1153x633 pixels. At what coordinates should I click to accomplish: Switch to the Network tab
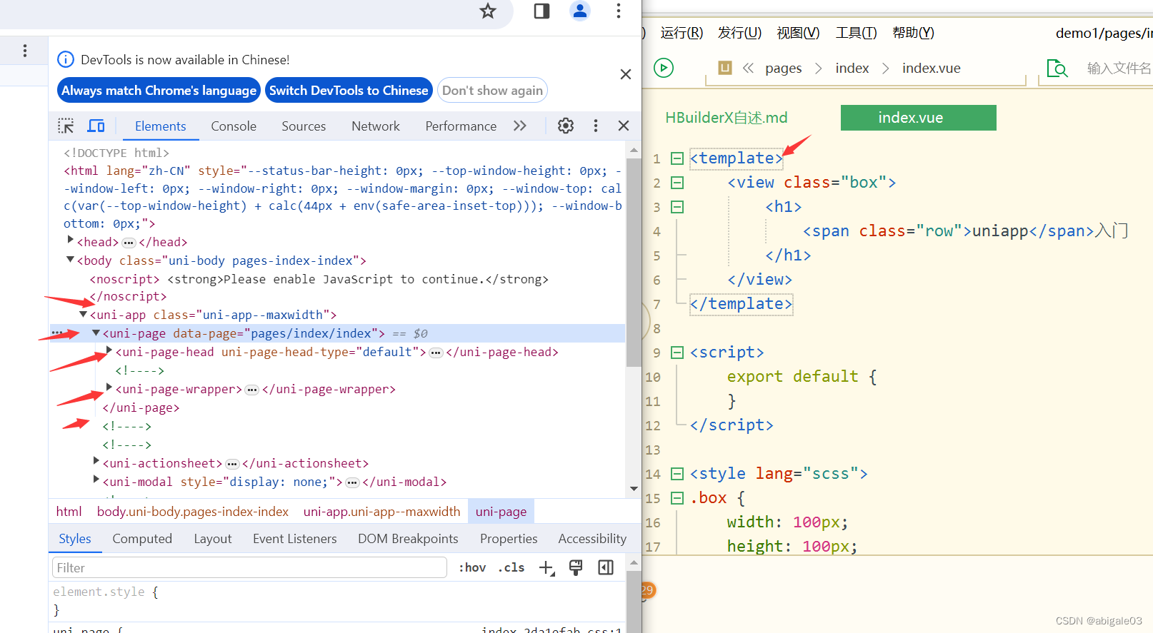click(376, 126)
